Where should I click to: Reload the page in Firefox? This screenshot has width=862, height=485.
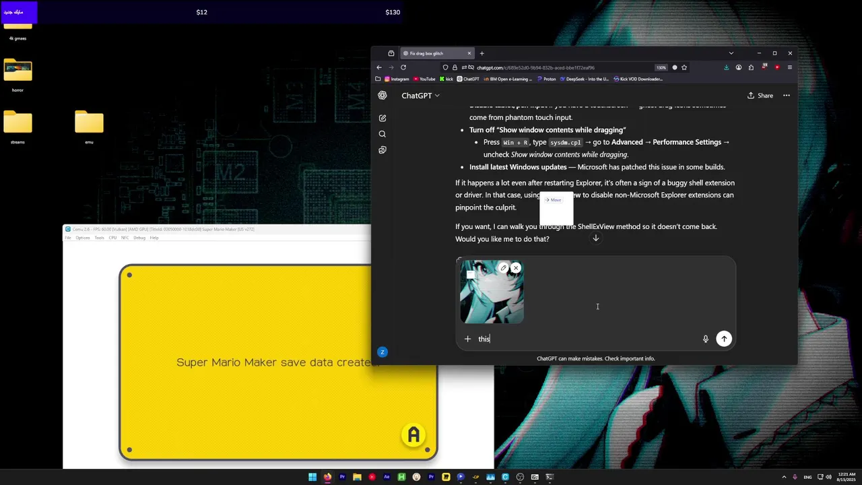point(403,67)
